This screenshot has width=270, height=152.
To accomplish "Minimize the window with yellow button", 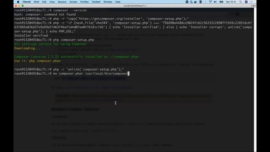I will pos(19,5).
